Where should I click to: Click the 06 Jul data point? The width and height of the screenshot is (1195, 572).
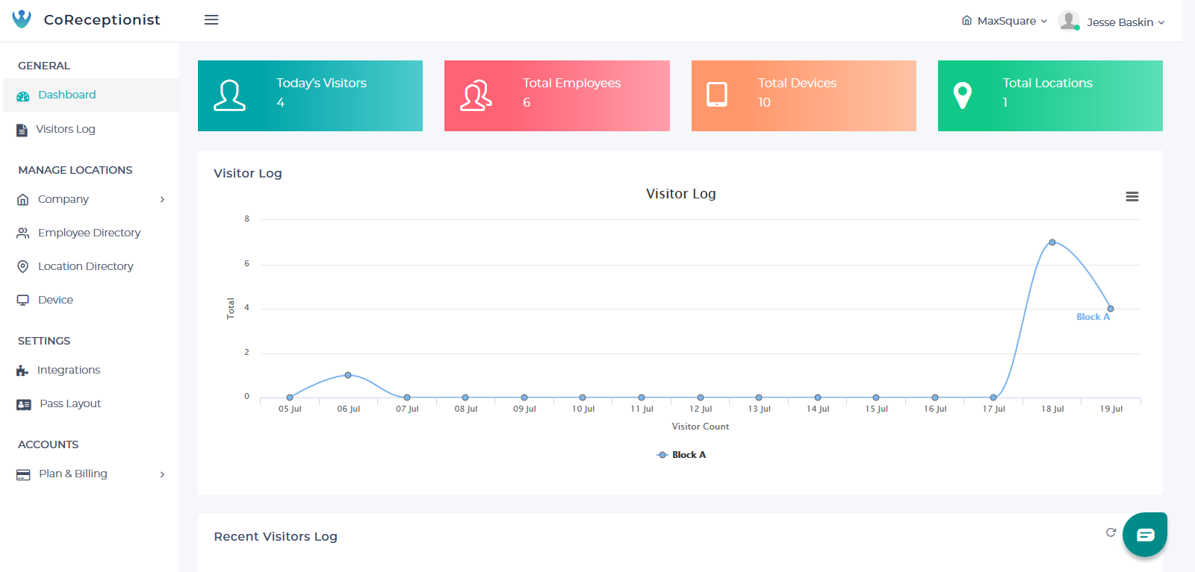click(x=348, y=375)
